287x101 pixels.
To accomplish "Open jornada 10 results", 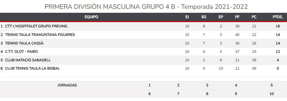I will click(x=272, y=94).
